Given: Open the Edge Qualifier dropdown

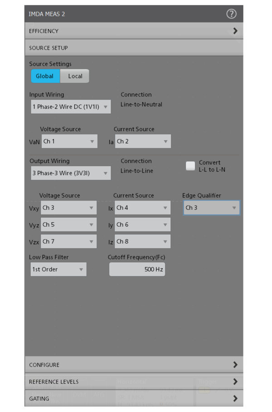Looking at the screenshot, I should tap(211, 208).
